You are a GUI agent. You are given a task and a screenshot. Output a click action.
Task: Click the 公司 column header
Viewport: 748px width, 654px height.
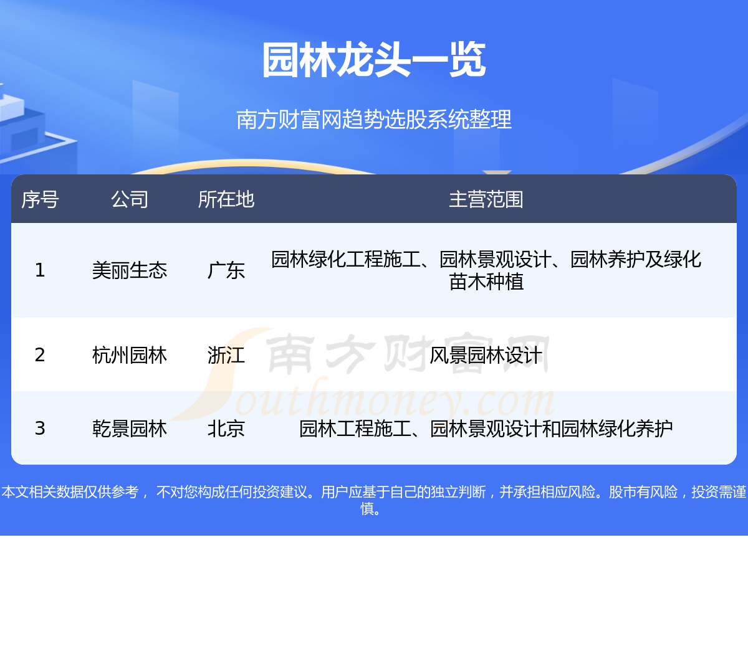coord(130,199)
